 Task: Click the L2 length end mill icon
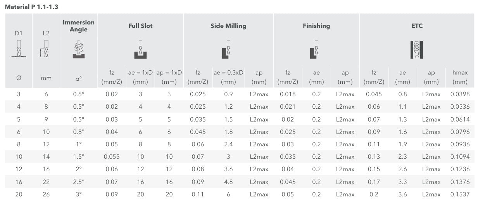coord(45,49)
